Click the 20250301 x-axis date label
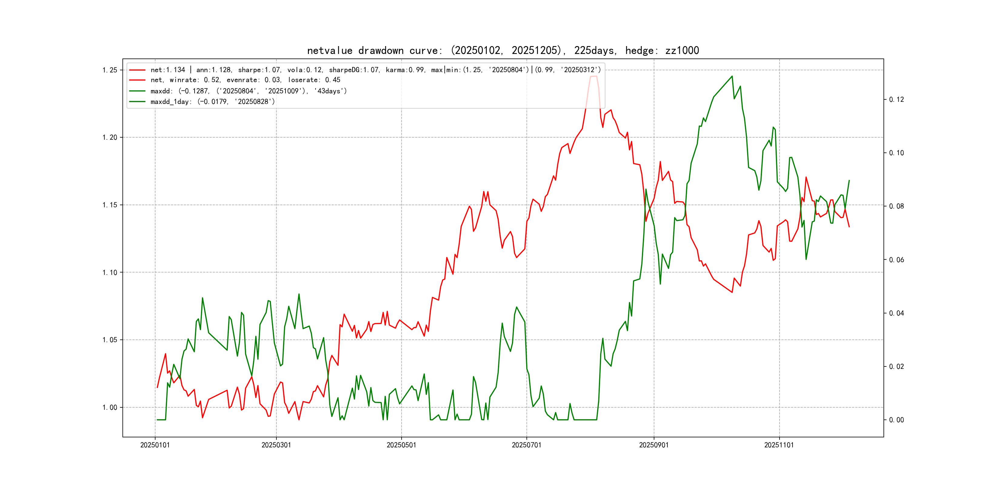Screen dimensions: 982x491 click(276, 445)
